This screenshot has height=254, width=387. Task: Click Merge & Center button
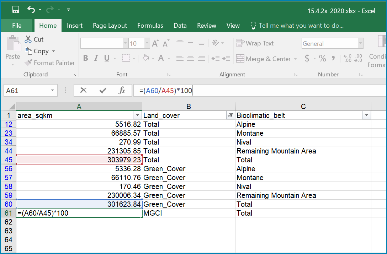pyautogui.click(x=264, y=59)
